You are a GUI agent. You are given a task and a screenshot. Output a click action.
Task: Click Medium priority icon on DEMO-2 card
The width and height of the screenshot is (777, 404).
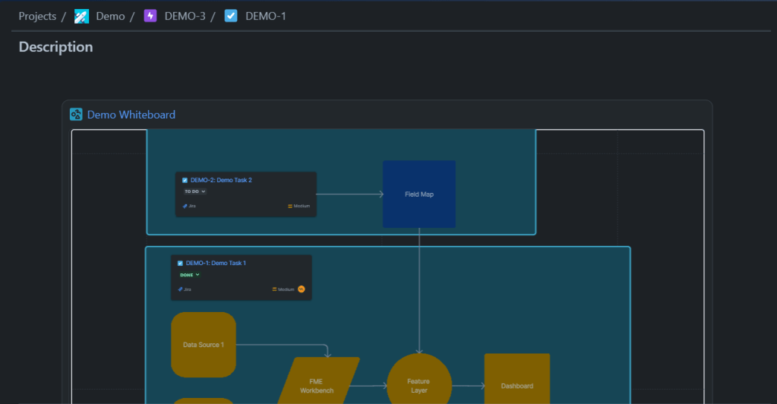point(290,206)
